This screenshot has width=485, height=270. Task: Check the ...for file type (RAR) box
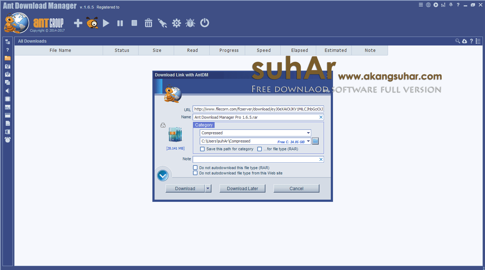pyautogui.click(x=260, y=149)
